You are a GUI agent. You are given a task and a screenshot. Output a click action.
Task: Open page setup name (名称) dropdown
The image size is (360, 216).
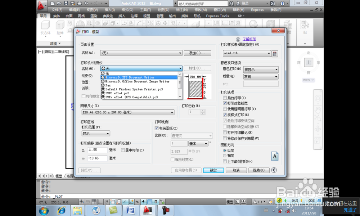coord(141,53)
